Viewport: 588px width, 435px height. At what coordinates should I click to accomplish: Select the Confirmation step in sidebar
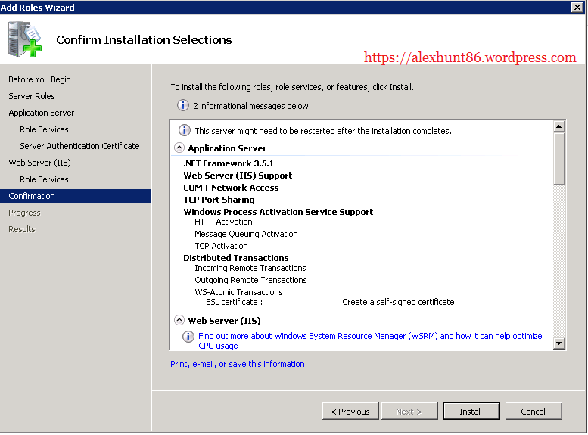coord(32,196)
